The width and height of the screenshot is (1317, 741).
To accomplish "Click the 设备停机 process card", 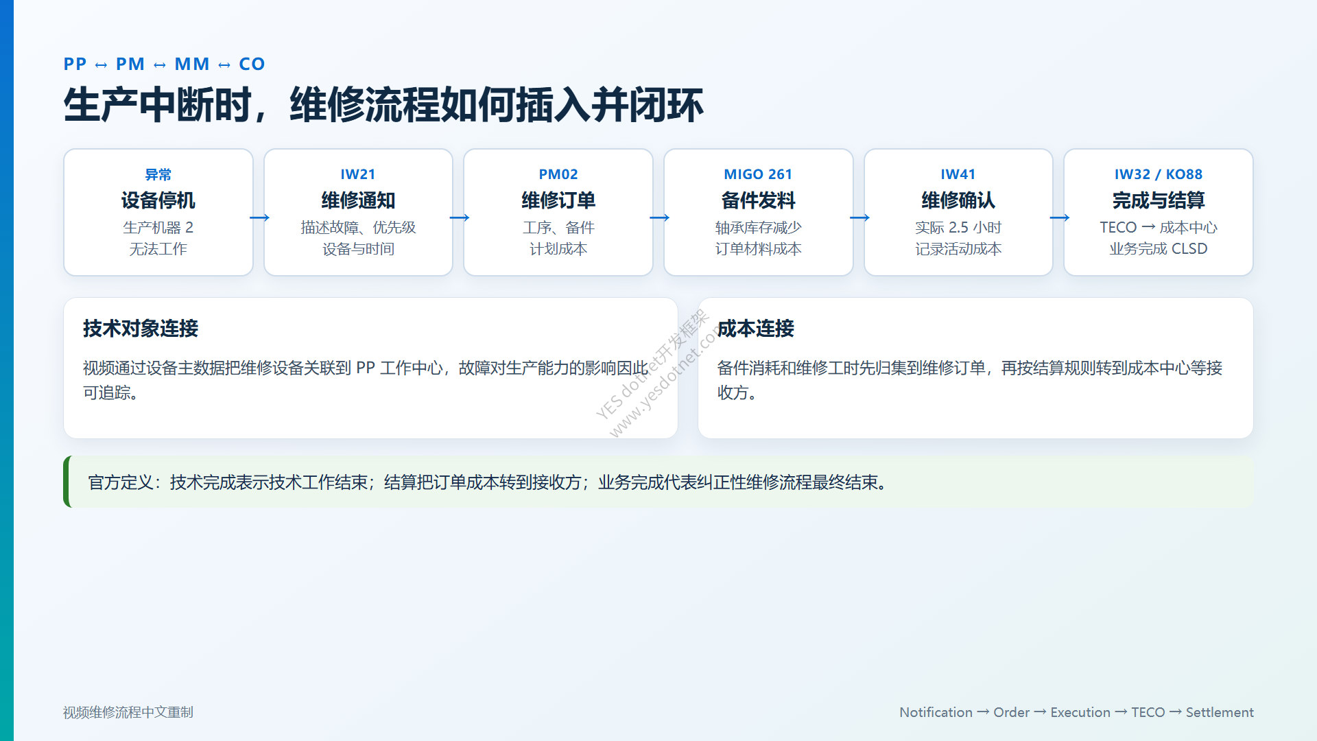I will coord(158,213).
